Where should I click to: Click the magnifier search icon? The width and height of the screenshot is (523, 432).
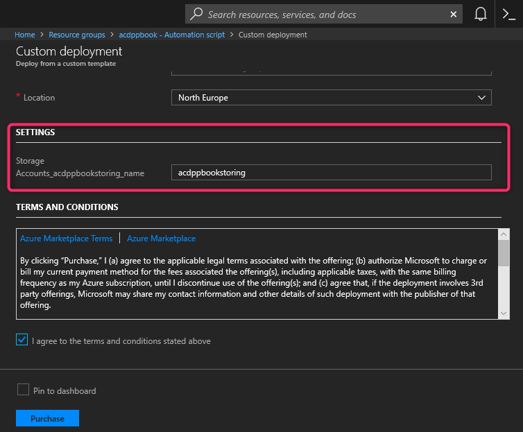tap(196, 14)
